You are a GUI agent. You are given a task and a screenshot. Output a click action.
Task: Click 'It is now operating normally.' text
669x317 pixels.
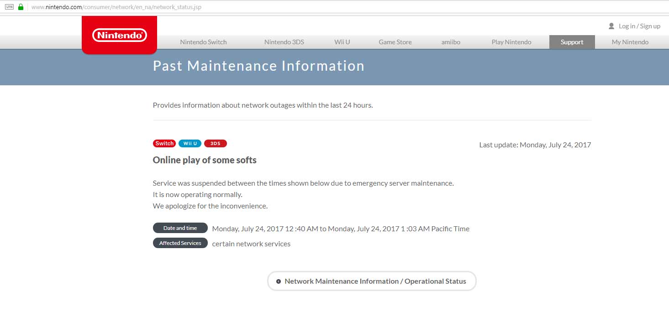[x=198, y=194]
